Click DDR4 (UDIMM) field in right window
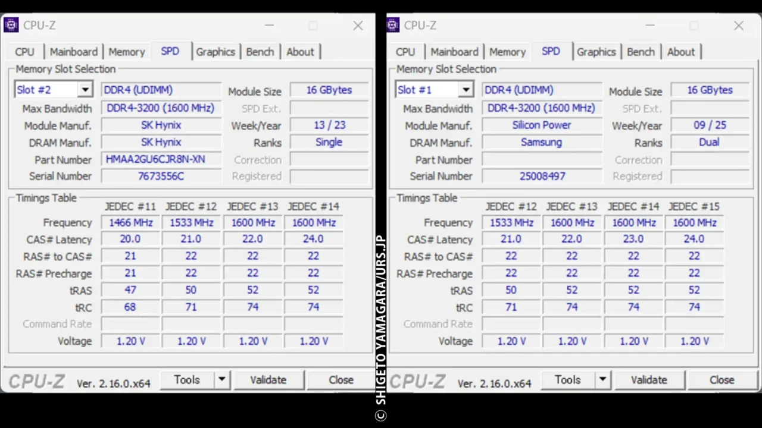 coord(542,90)
